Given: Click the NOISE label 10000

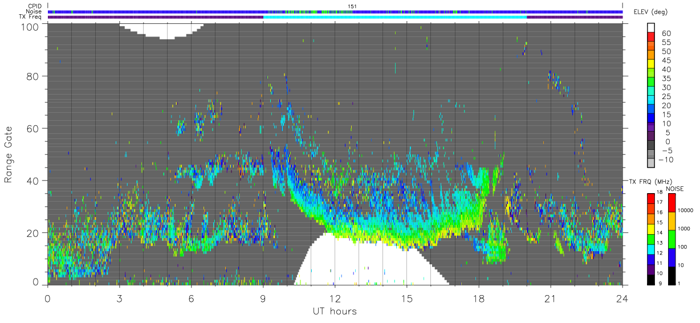Looking at the screenshot, I should [686, 210].
